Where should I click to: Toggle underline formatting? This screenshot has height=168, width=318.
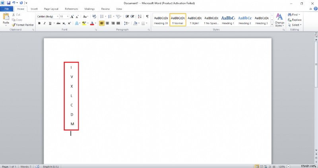coord(50,23)
